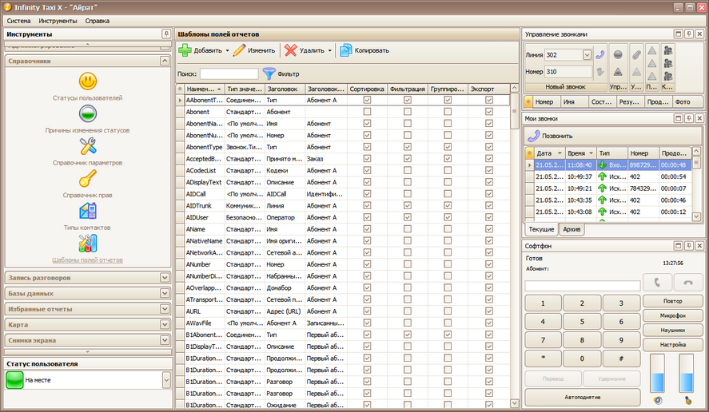Expand the Снимки экрана section

165,340
